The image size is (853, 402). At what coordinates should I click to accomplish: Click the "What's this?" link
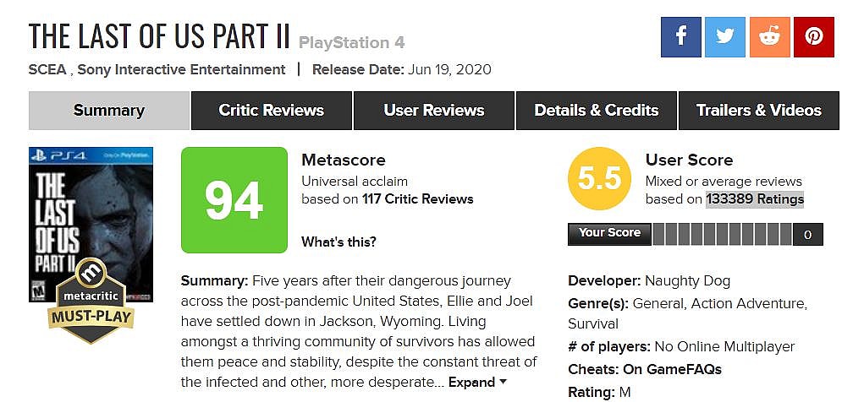point(338,242)
